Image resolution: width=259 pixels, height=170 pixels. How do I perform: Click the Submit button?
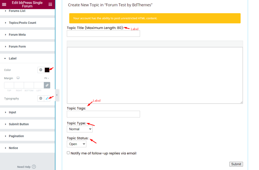[x=236, y=164]
